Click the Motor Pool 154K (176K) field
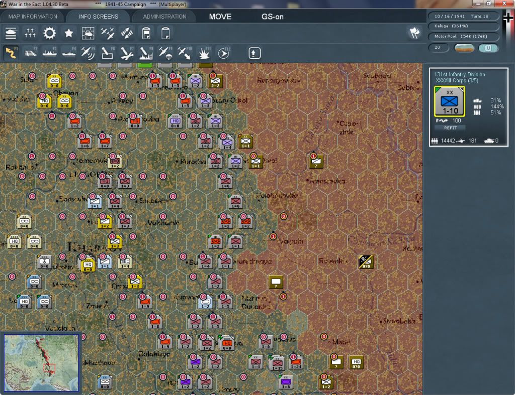515x395 pixels. (463, 36)
